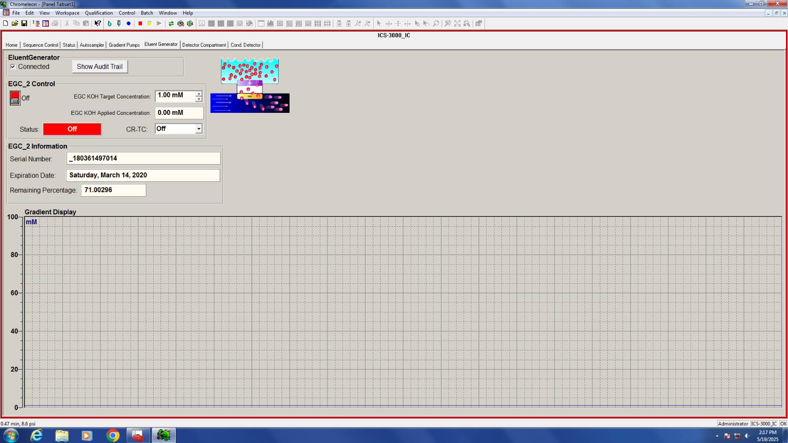Click the water drop flow icon in toolbar
The height and width of the screenshot is (443, 788).
(x=109, y=24)
